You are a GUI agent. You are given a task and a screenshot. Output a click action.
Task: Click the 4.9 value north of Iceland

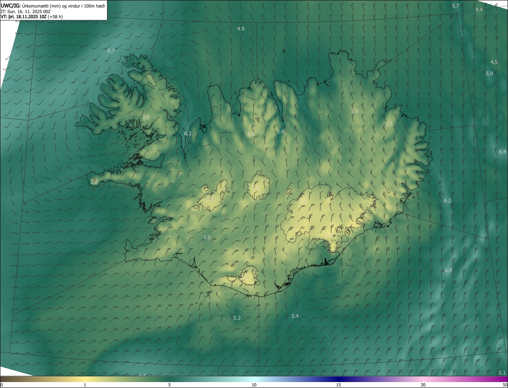coord(241,29)
